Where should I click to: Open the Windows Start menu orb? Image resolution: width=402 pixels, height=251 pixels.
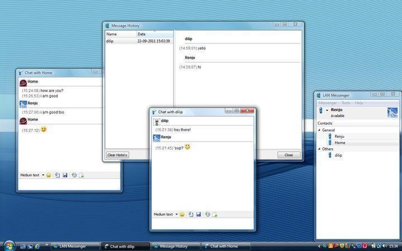click(9, 247)
